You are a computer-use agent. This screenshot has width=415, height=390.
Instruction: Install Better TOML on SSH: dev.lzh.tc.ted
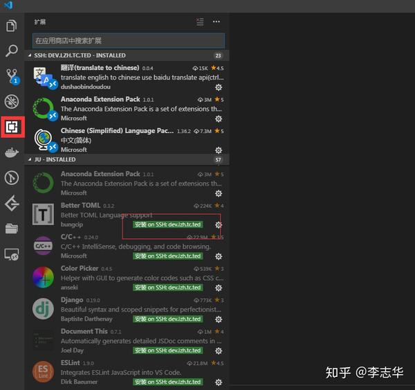click(x=168, y=224)
